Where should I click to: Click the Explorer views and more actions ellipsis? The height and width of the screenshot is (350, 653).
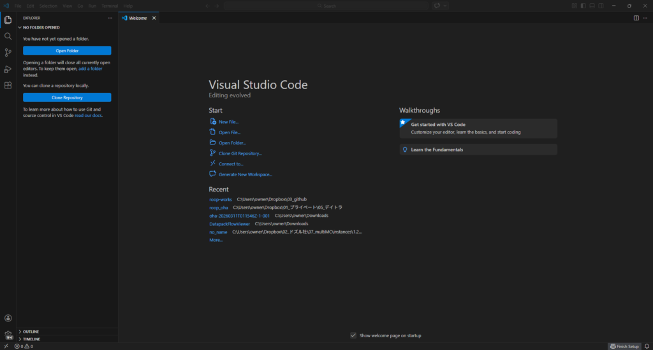(110, 18)
